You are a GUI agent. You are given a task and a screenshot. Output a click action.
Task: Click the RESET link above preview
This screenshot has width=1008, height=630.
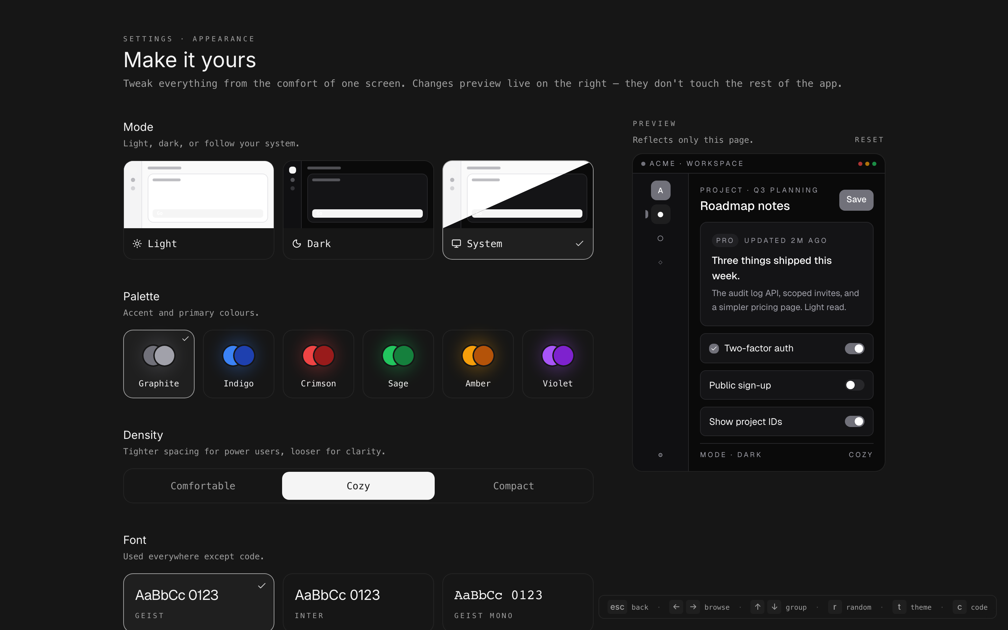point(869,140)
